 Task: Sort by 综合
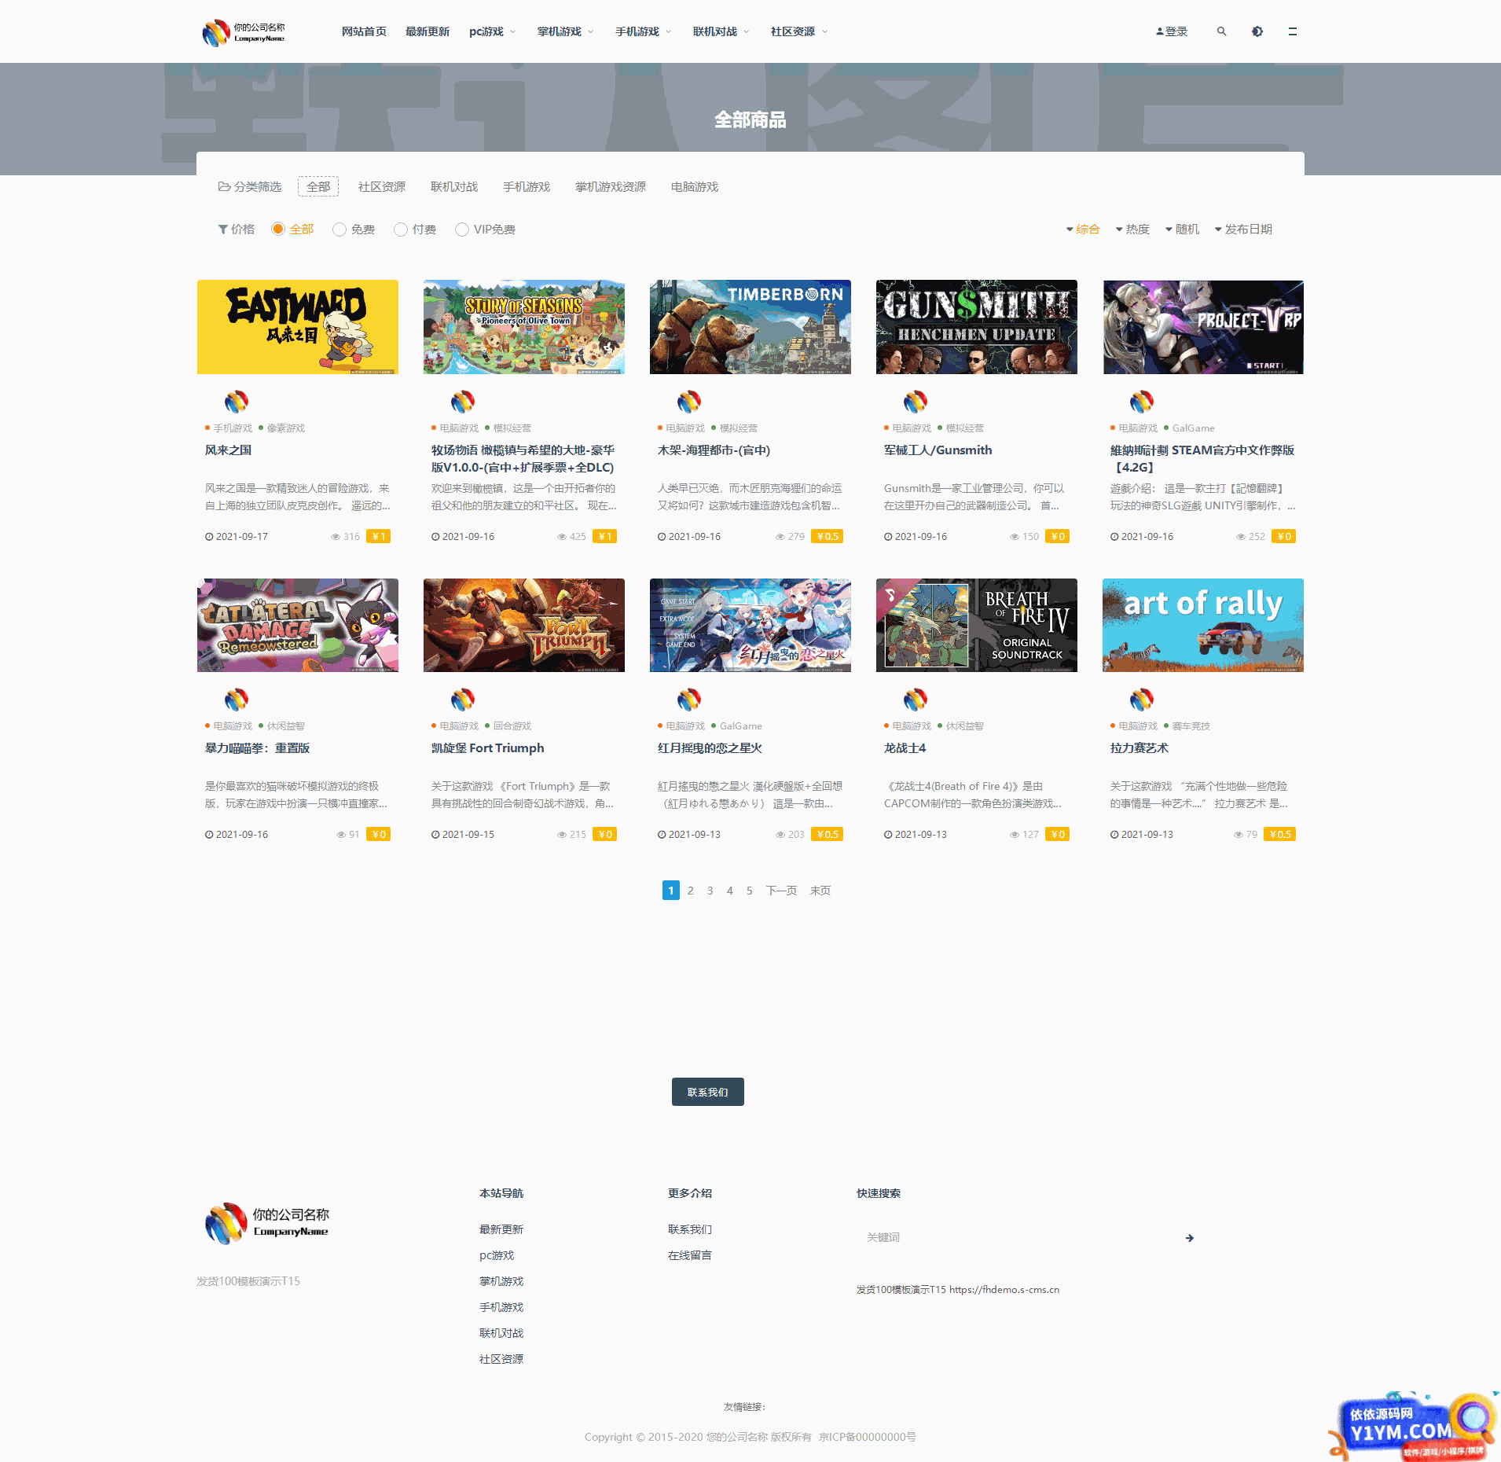click(x=1083, y=230)
